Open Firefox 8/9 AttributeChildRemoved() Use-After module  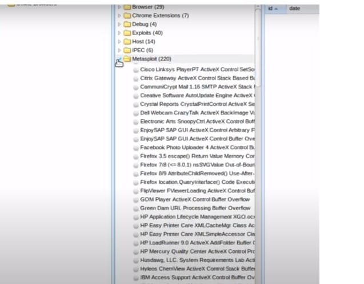coord(197,173)
